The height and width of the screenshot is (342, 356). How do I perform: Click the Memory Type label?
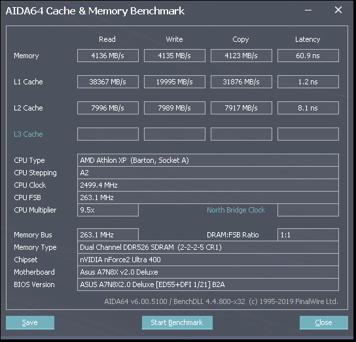pos(35,247)
